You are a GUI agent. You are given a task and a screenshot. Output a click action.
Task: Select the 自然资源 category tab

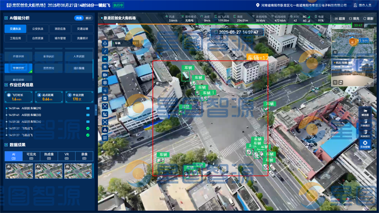38,38
